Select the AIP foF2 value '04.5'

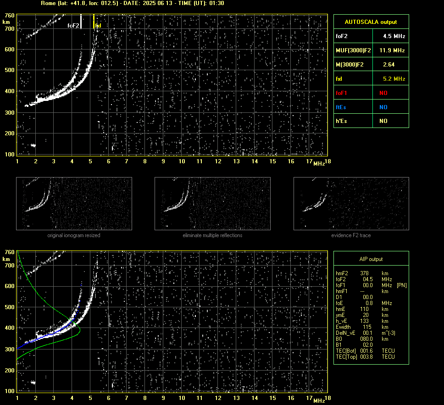[x=368, y=279]
